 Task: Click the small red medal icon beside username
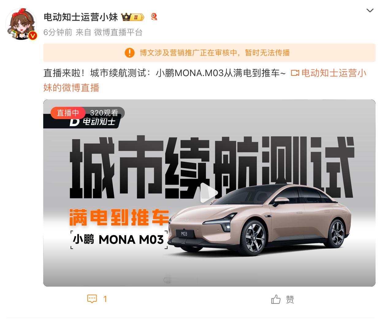tap(154, 17)
